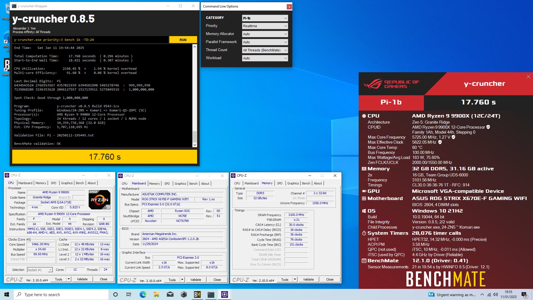This screenshot has width=533, height=300.
Task: Switch to the CPU-Z taskbar icon
Action: pos(225,294)
